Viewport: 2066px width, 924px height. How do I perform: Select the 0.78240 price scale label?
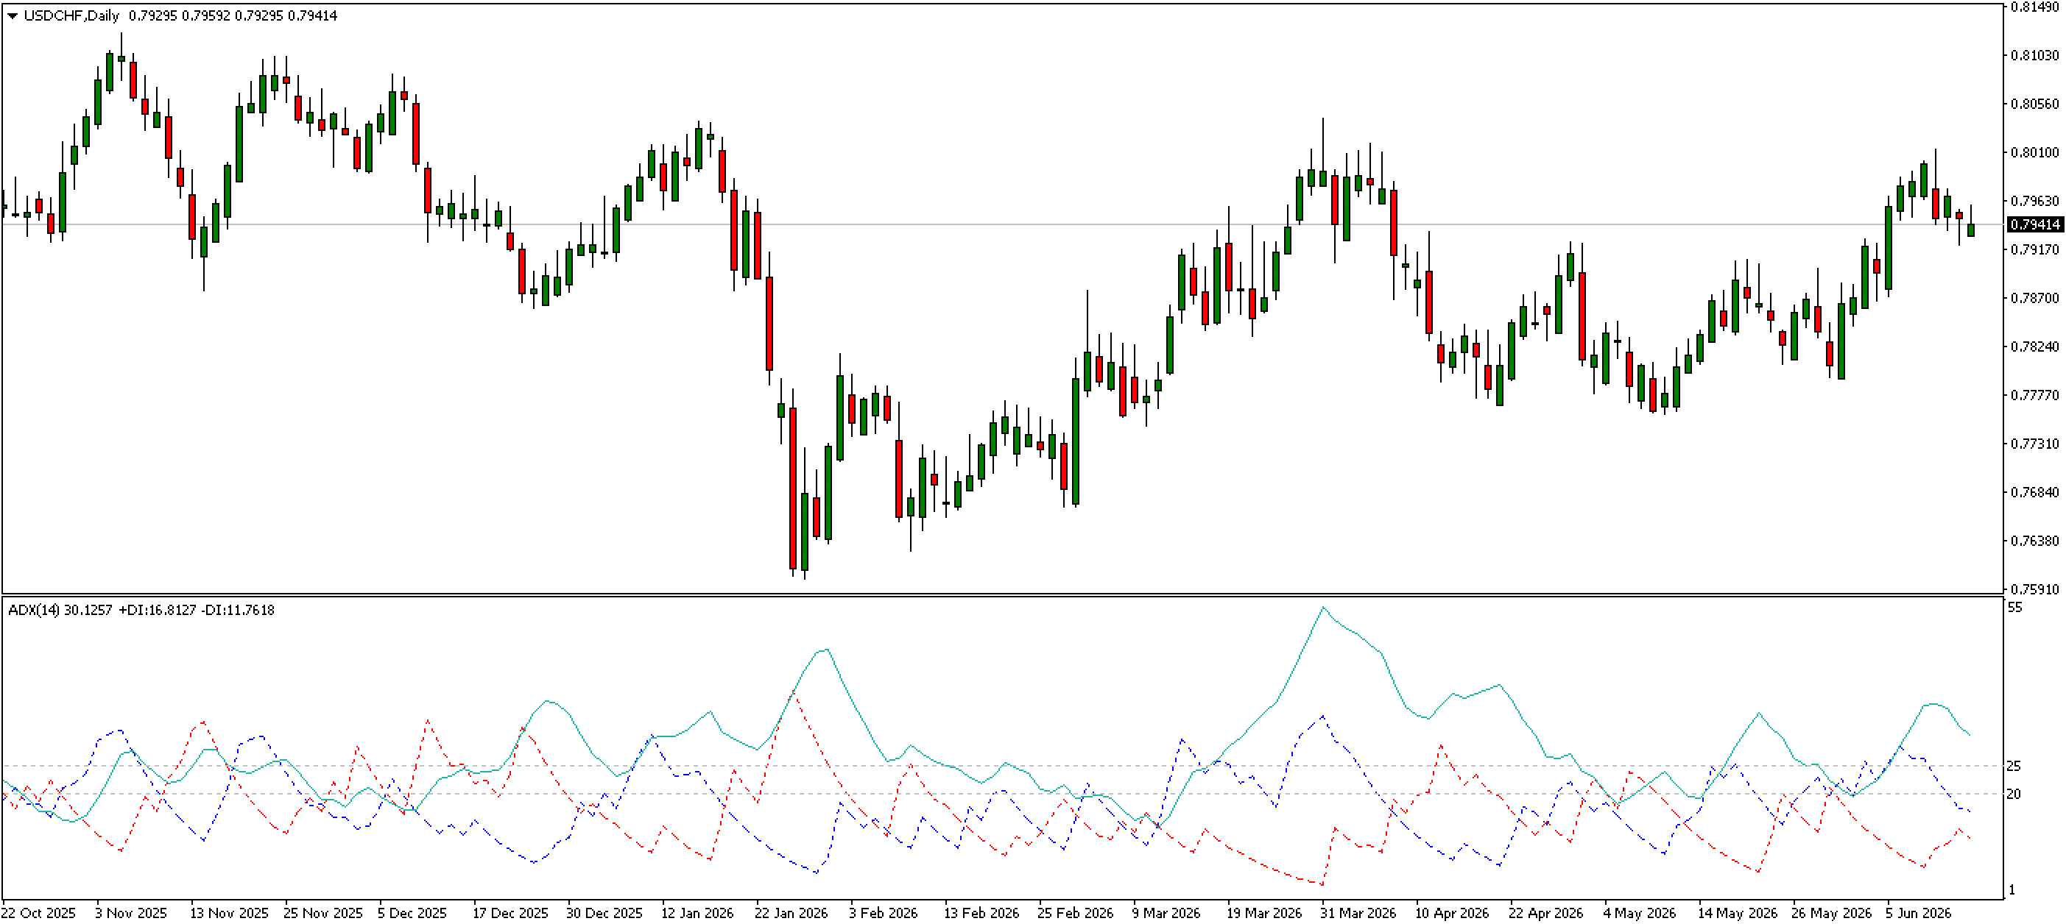pos(2036,347)
